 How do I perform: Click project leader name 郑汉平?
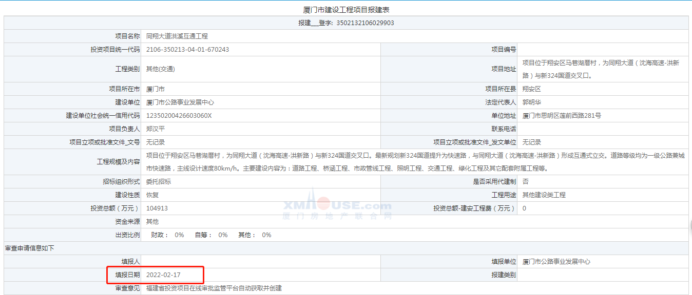[x=156, y=129]
